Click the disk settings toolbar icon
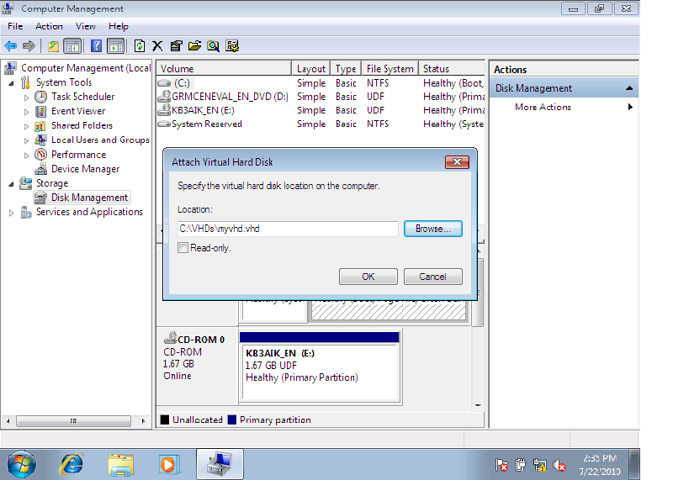 232,45
